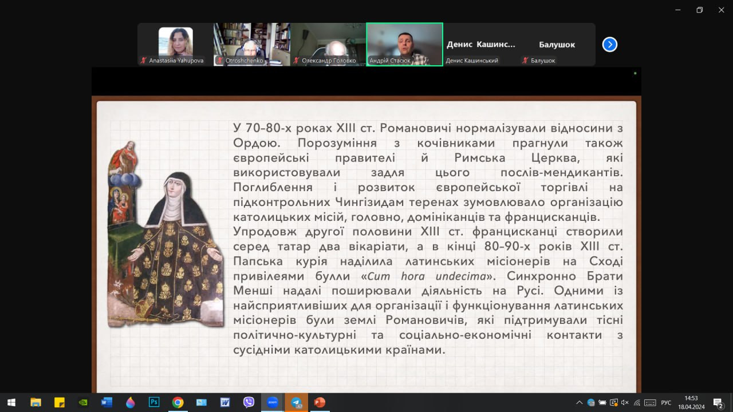The image size is (733, 412).
Task: Open Sticky Notes in the taskbar
Action: pos(60,402)
